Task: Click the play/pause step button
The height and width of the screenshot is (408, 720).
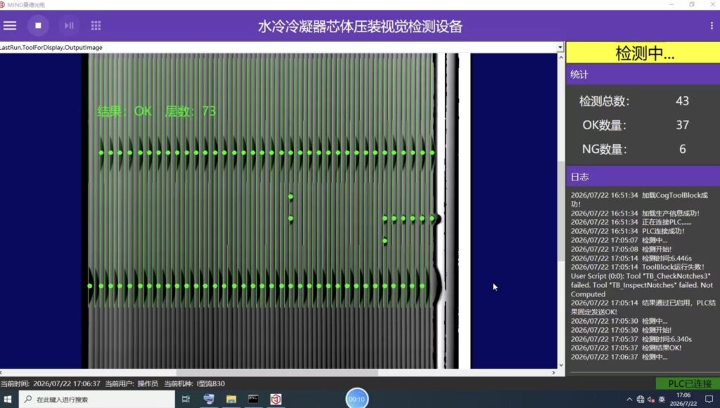Action: [x=69, y=26]
